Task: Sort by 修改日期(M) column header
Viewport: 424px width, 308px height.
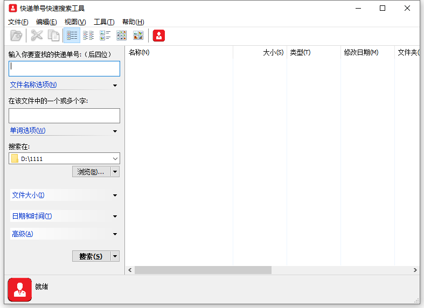Action: [x=368, y=52]
